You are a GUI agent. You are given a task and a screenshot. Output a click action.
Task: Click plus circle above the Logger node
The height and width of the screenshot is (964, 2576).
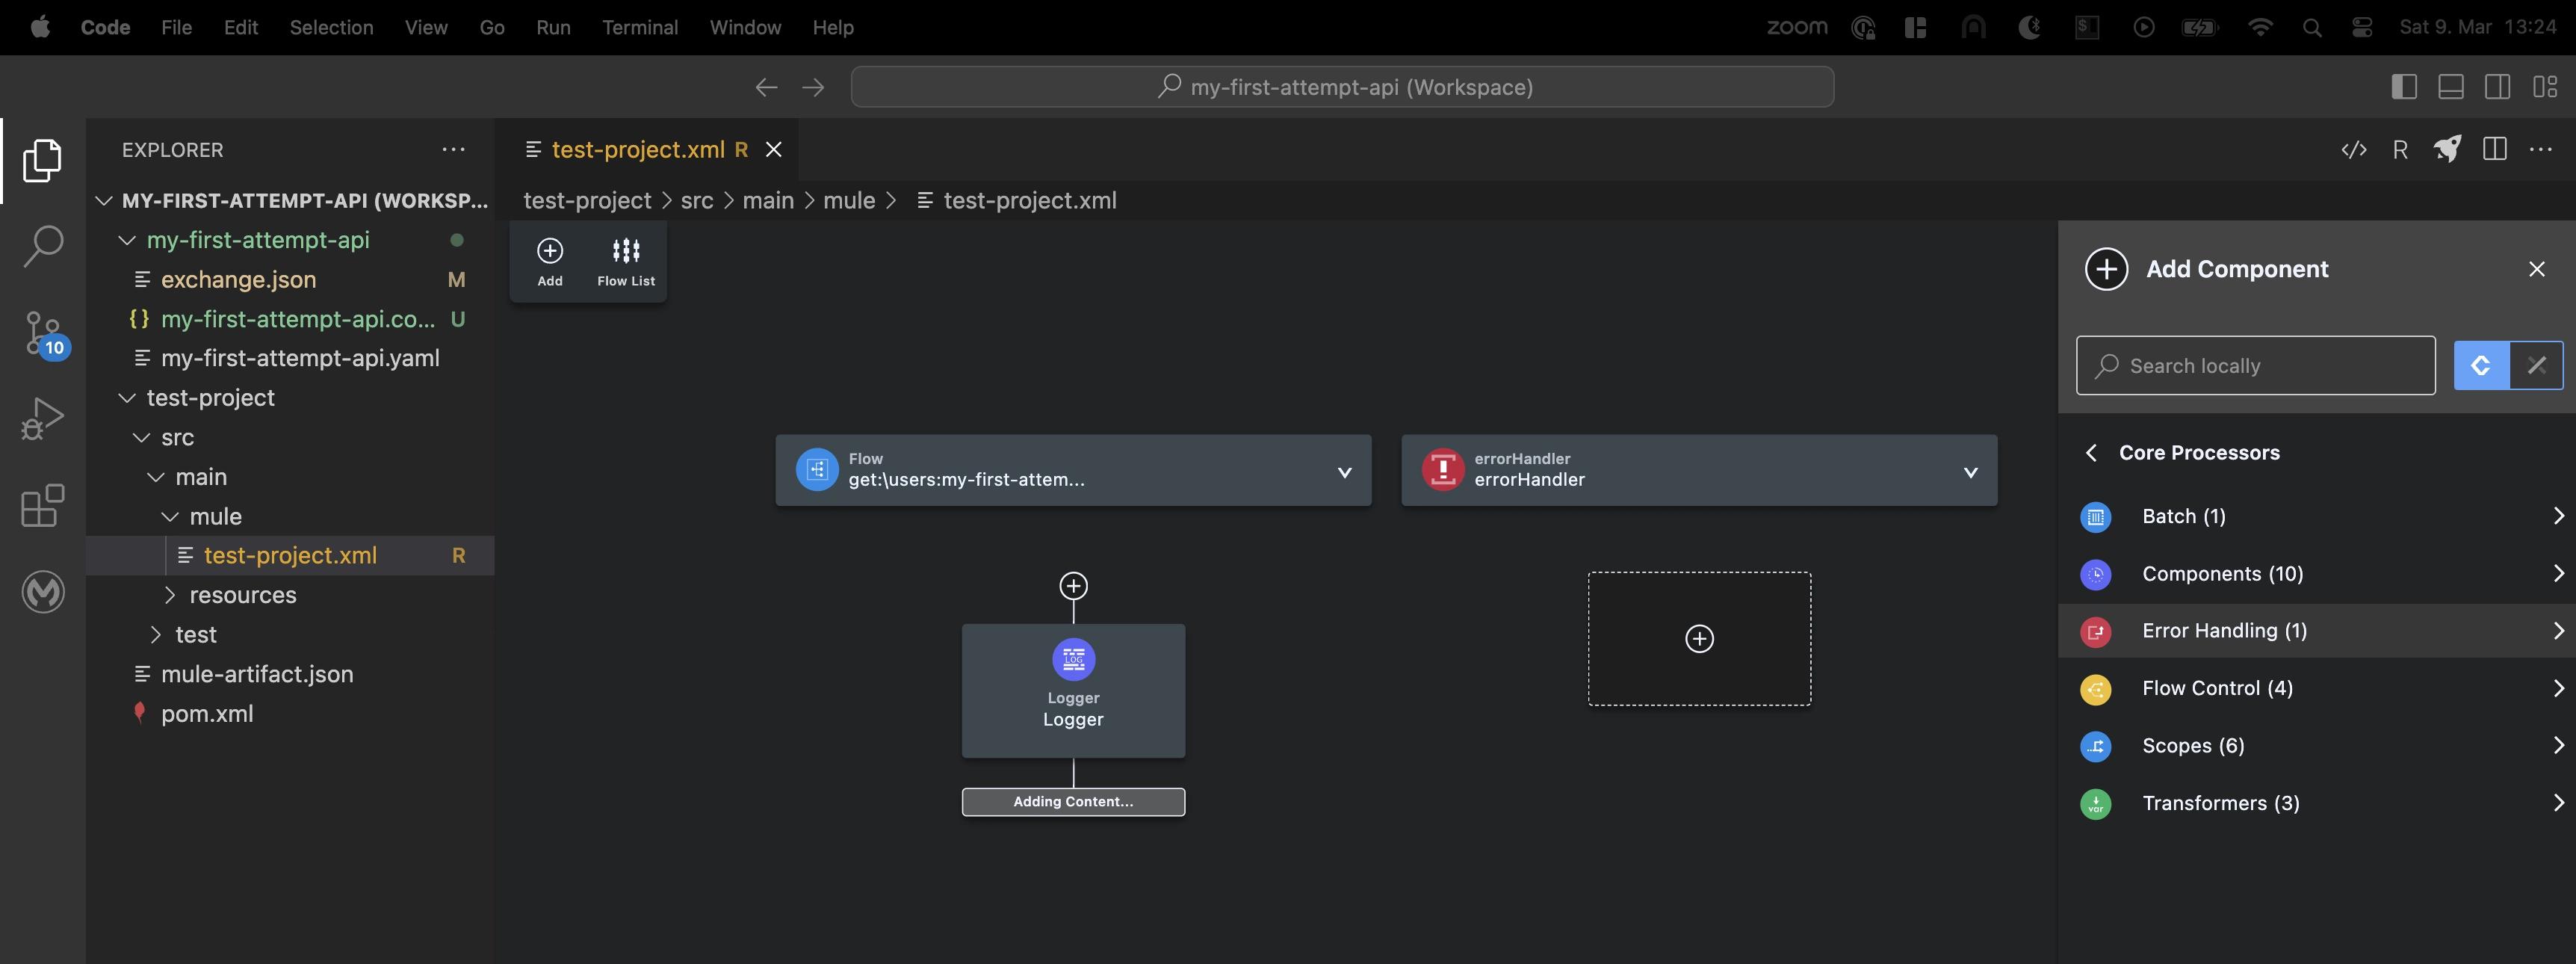(x=1073, y=585)
